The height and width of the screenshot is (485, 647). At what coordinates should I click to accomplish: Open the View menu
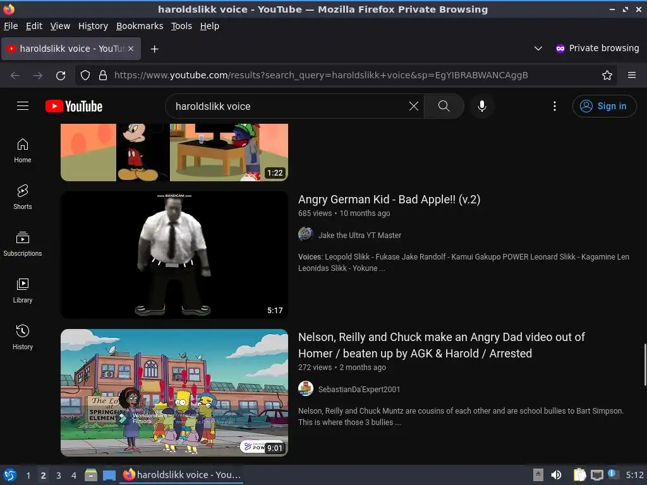tap(60, 26)
